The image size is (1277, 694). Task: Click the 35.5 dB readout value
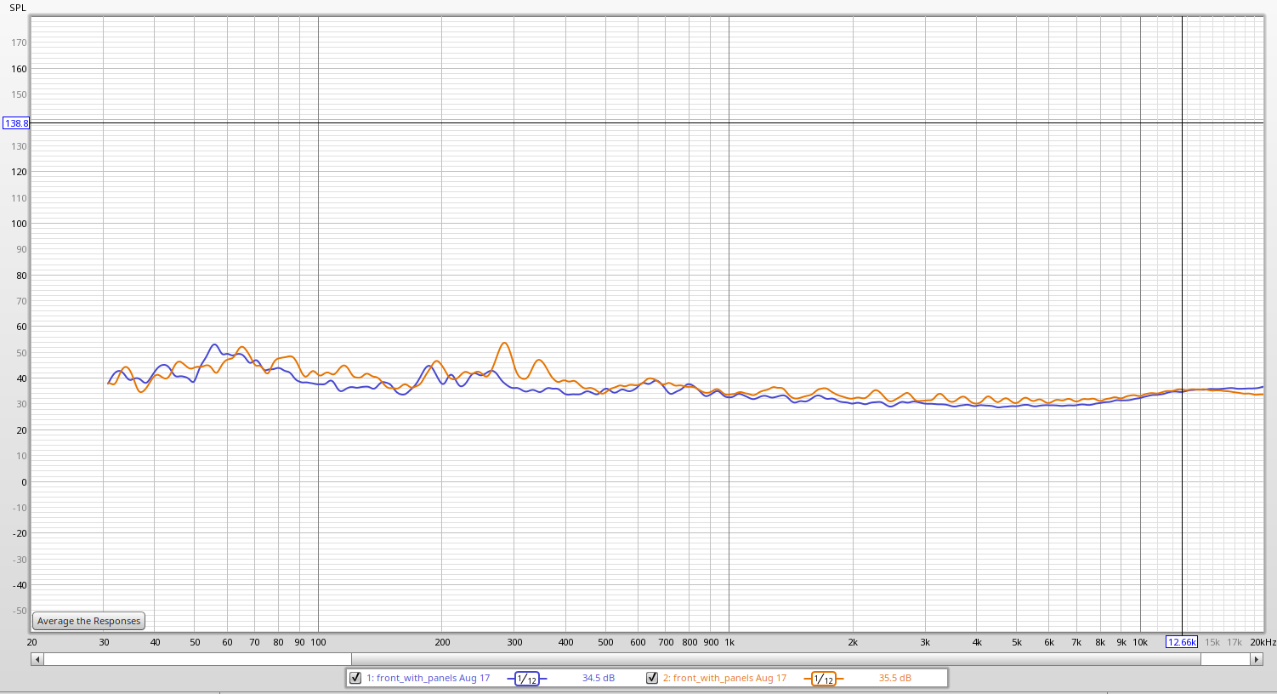895,678
